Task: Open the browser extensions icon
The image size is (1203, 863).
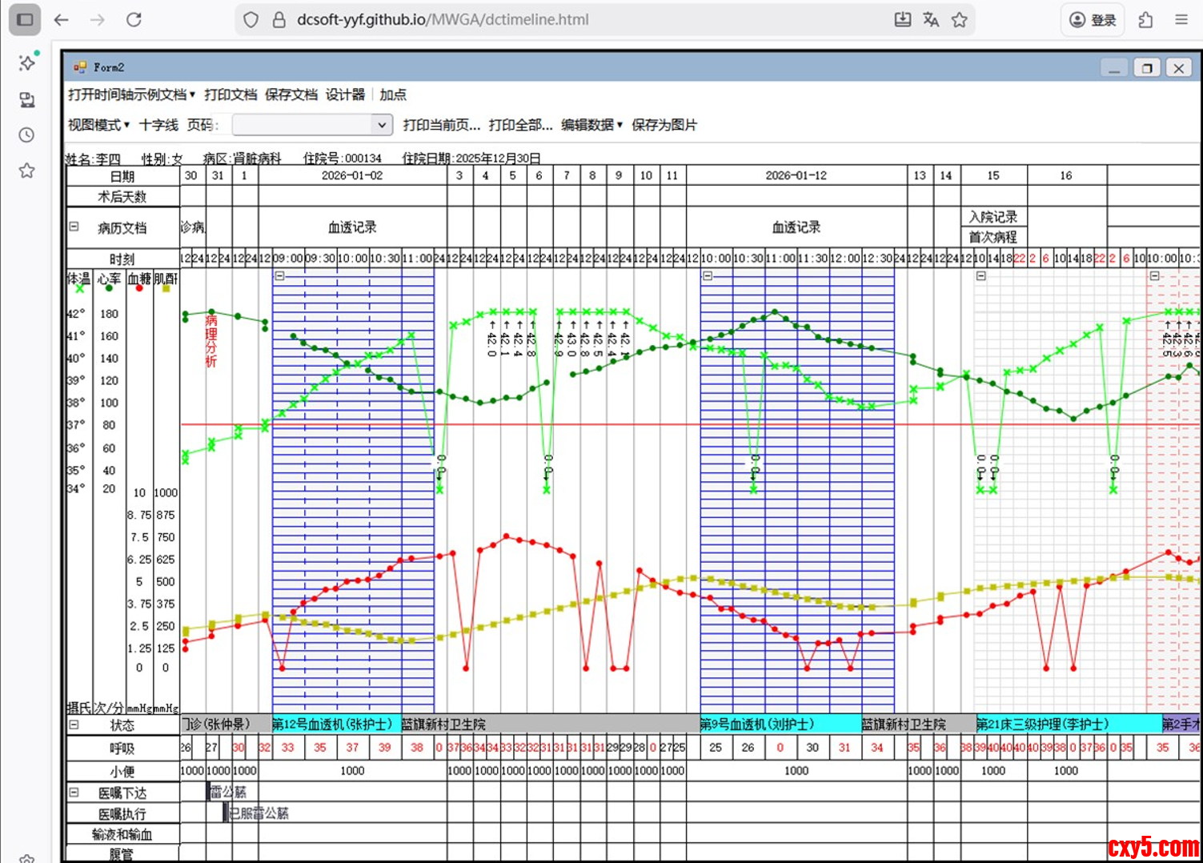Action: (x=1145, y=20)
